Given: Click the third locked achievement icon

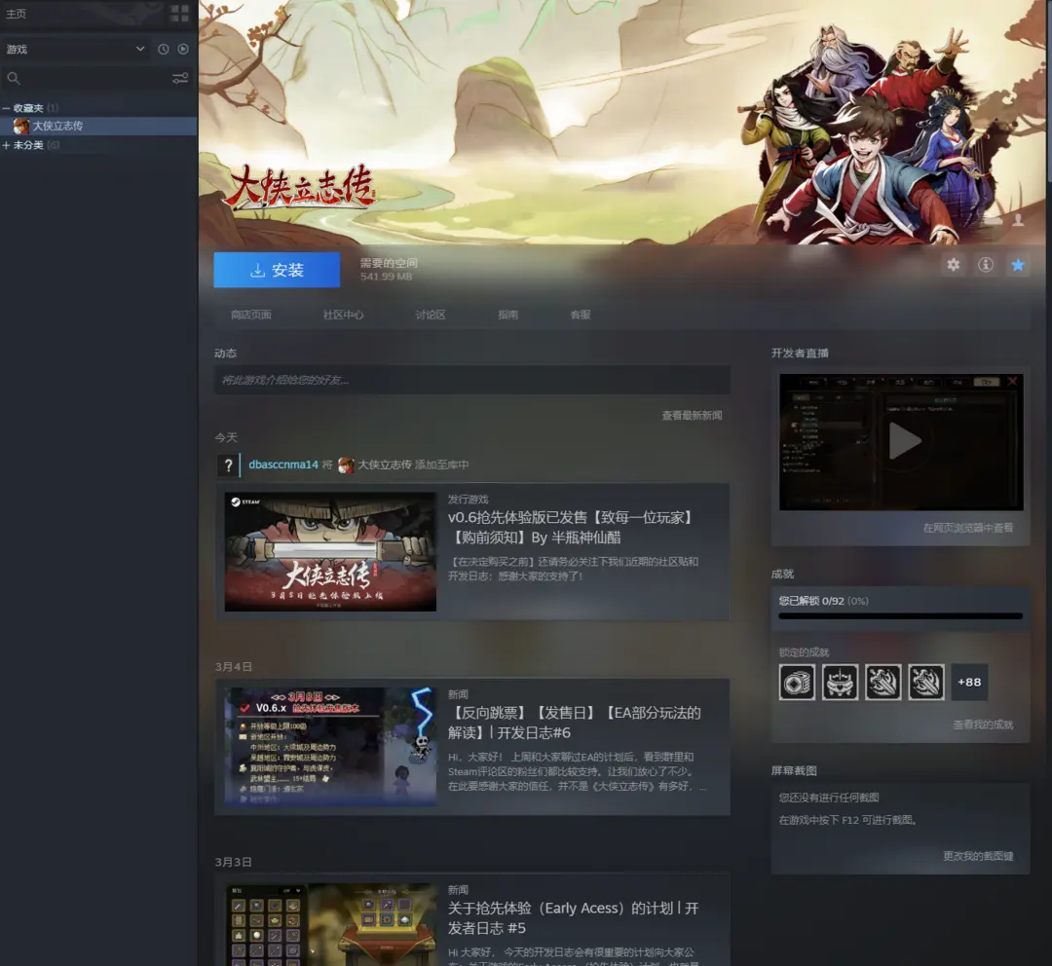Looking at the screenshot, I should pyautogui.click(x=883, y=683).
